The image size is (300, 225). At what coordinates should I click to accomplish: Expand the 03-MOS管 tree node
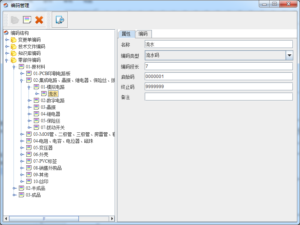tap(22, 134)
